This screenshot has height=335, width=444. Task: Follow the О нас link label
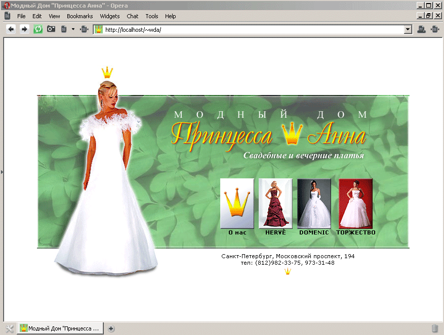point(237,232)
